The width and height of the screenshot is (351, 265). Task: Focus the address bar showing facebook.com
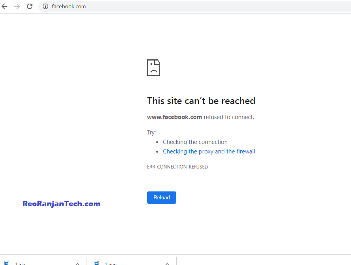pos(195,6)
